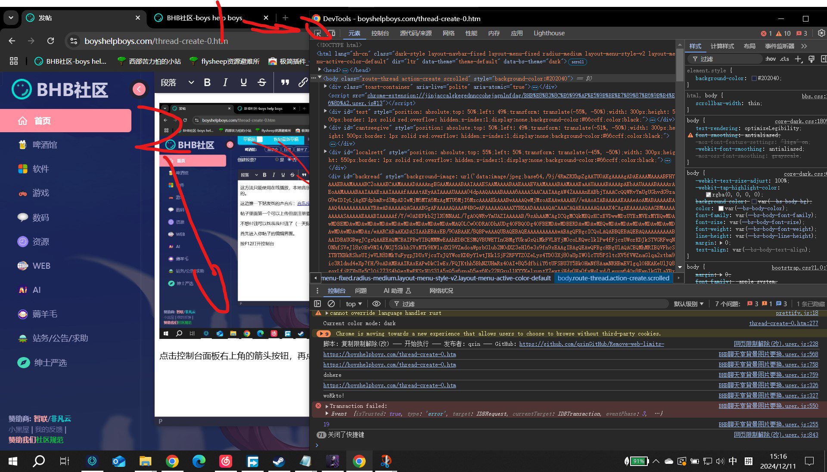Click the rgba tap-highlight color swatch
This screenshot has width=827, height=472.
[708, 195]
